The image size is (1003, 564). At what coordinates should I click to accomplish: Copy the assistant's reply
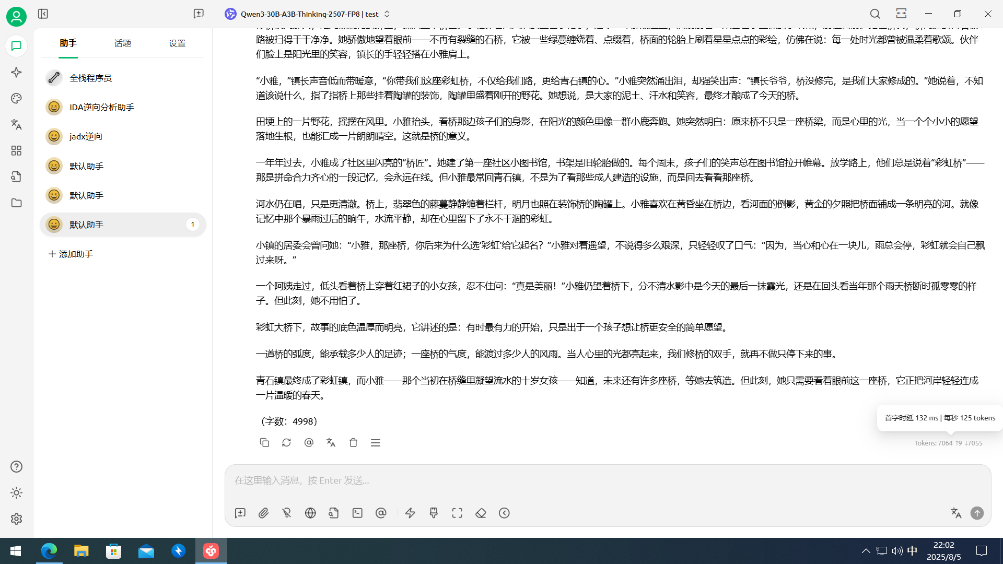click(x=264, y=442)
